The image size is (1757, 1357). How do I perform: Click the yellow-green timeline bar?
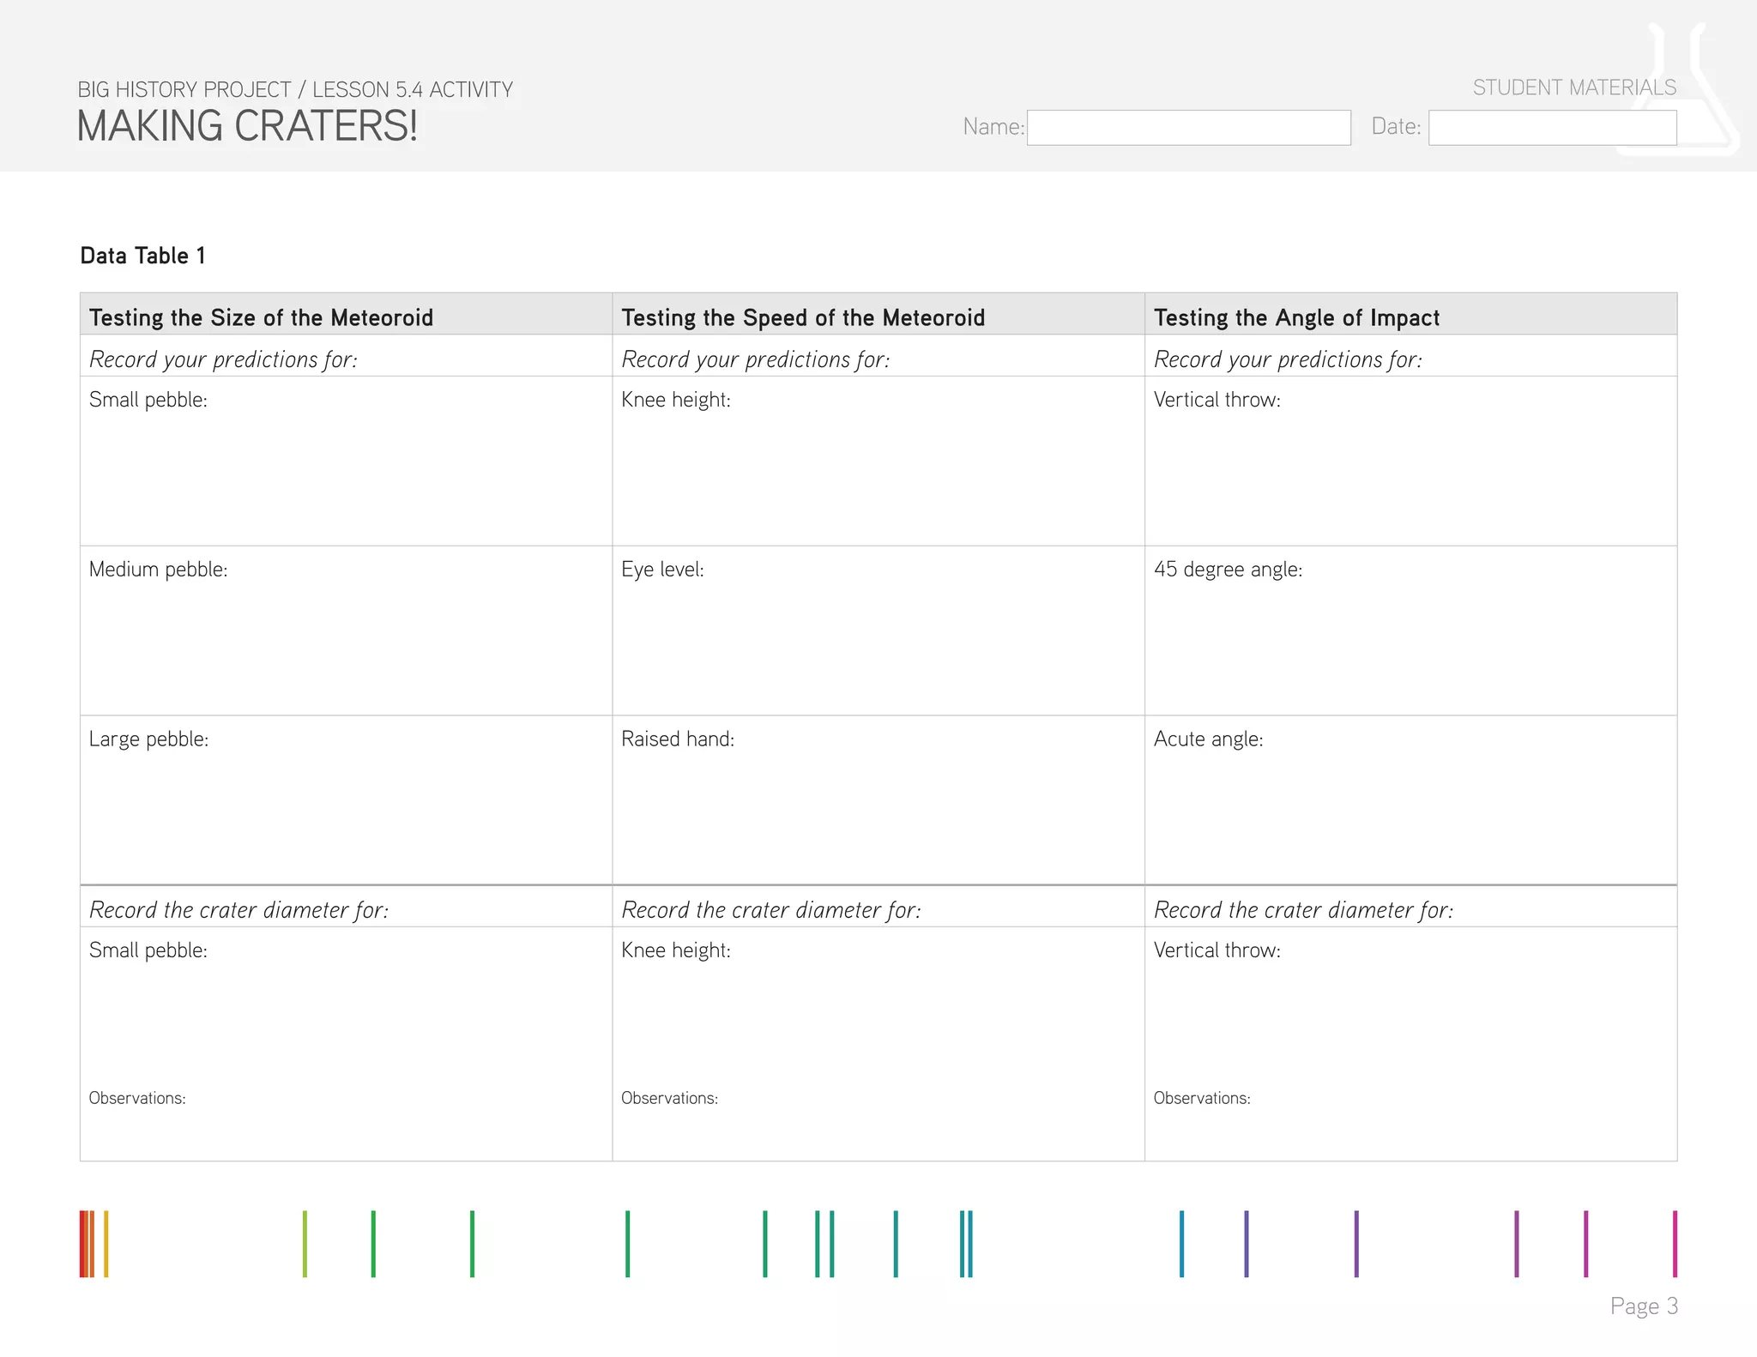(x=305, y=1244)
